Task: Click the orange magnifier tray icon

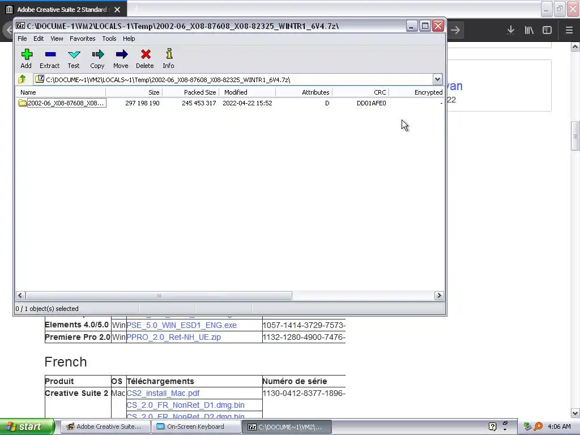Action: tap(538, 427)
